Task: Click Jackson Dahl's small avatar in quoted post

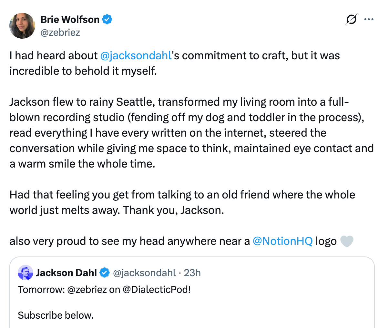Action: click(26, 273)
